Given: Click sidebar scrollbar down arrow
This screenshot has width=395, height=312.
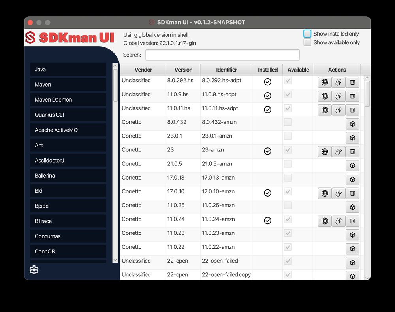Looking at the screenshot, I should click(115, 260).
